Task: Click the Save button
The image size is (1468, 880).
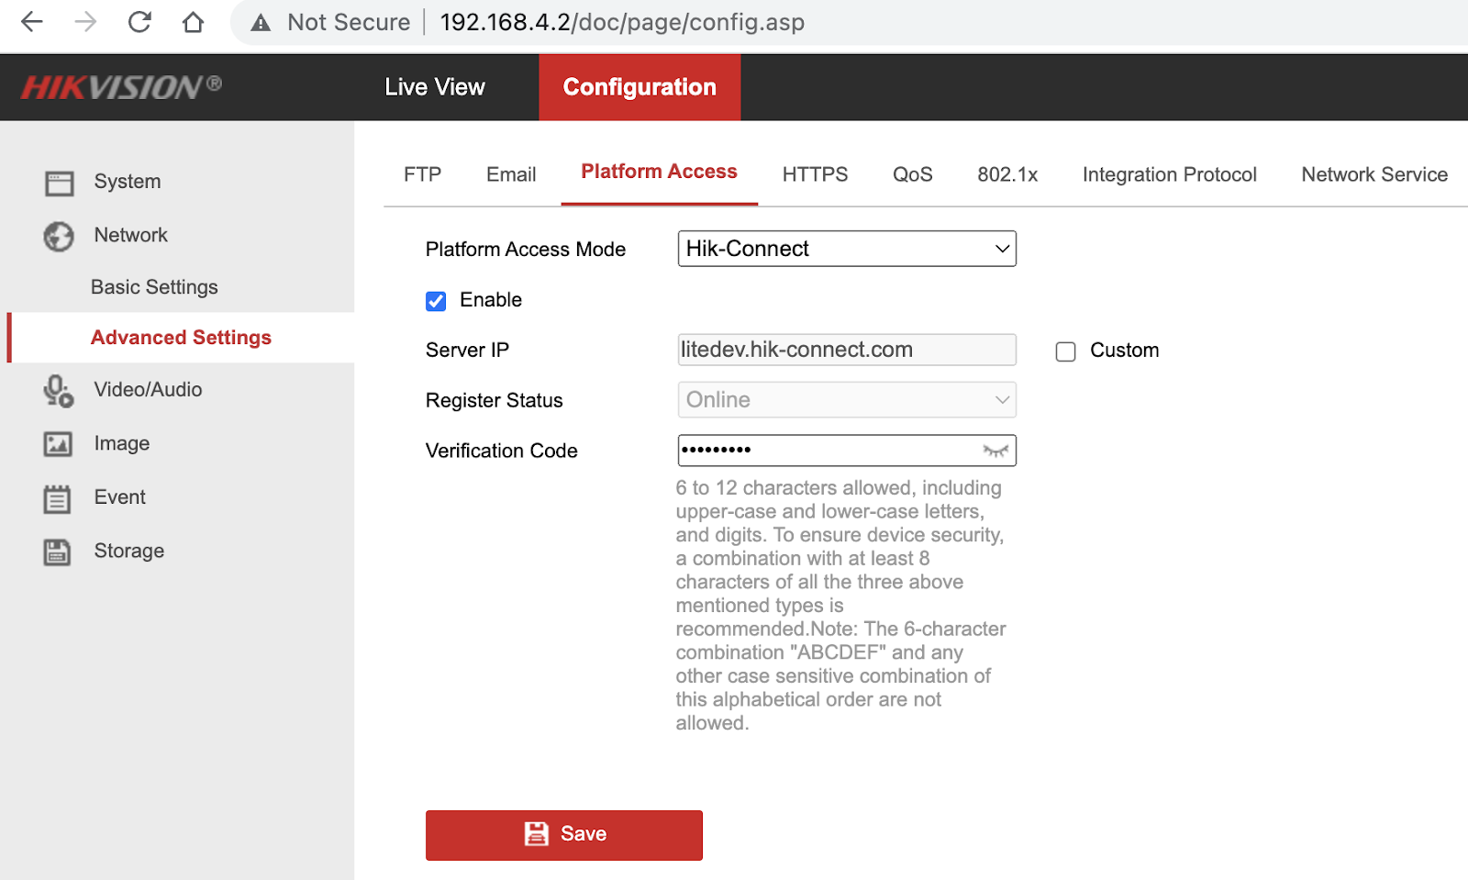Action: pyautogui.click(x=564, y=835)
